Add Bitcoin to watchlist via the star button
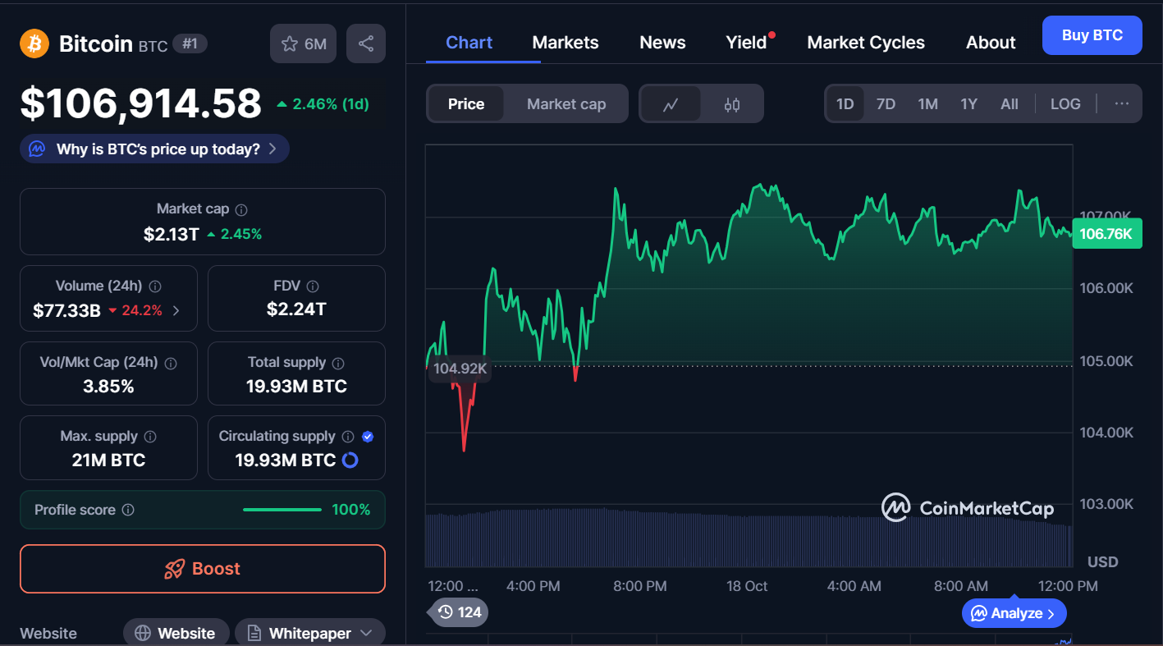Screen dimensions: 1163x646 pos(303,44)
